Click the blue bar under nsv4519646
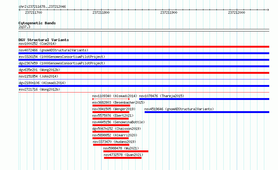The height and width of the screenshot is (170, 278). point(207,112)
